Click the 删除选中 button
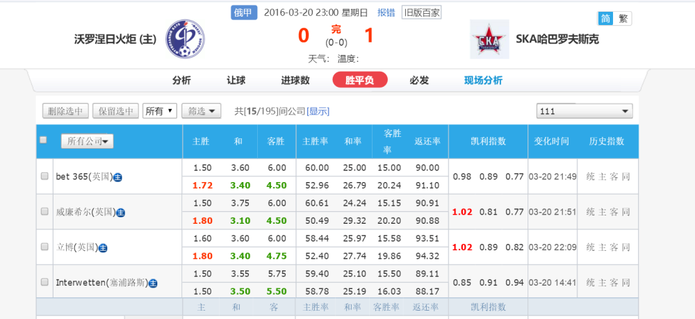 tap(65, 111)
